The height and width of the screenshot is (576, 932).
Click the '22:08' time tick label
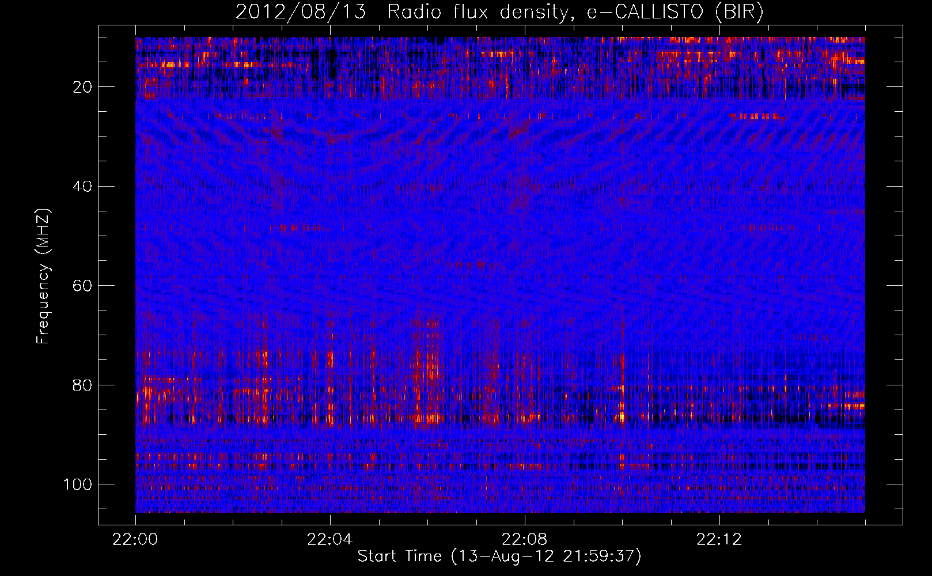(x=524, y=540)
